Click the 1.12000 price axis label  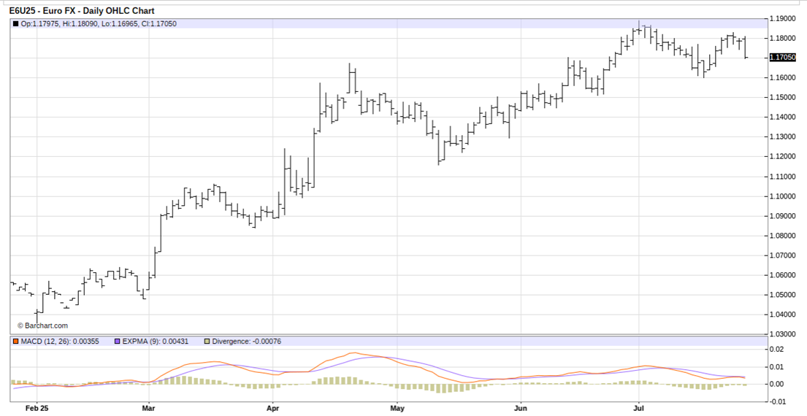[782, 156]
